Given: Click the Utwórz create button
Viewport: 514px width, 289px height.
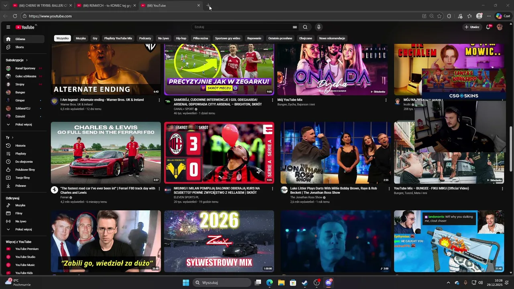Looking at the screenshot, I should tap(472, 27).
